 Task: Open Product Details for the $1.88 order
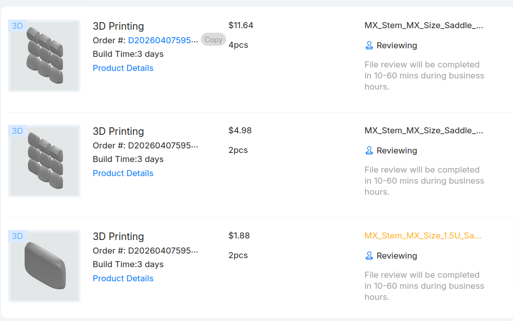[x=123, y=279]
